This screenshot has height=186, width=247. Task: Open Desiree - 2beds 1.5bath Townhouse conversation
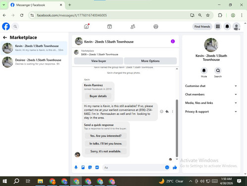34,62
